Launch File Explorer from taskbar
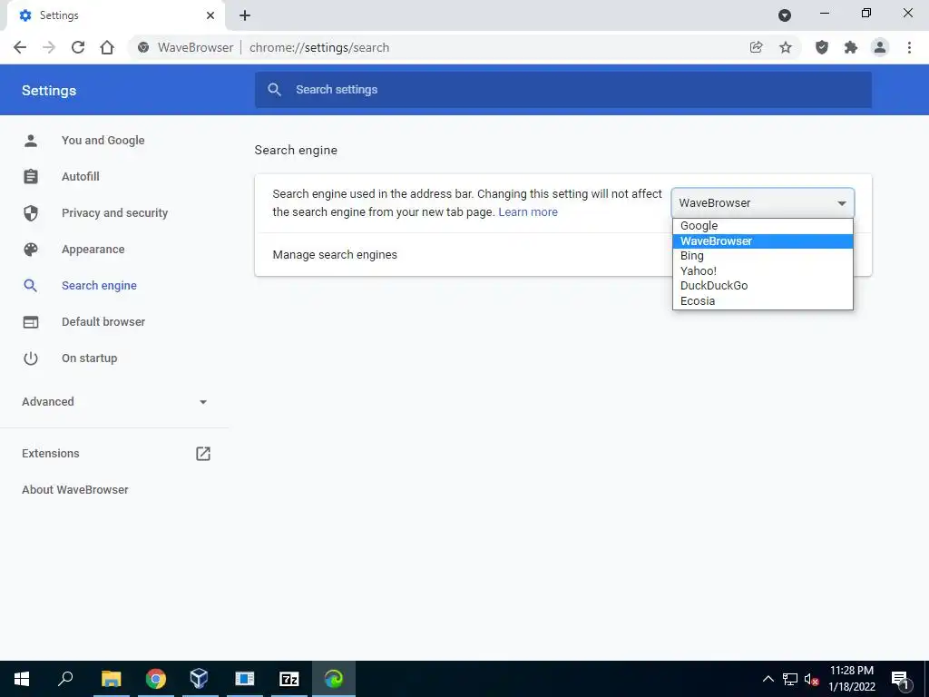 (111, 679)
